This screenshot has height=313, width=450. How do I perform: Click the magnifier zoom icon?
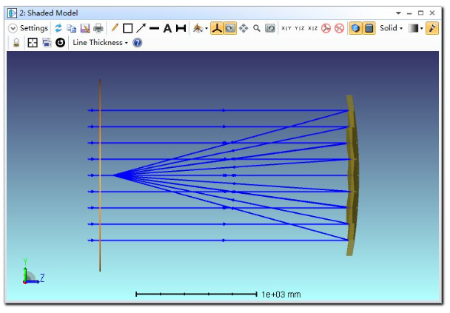click(257, 28)
